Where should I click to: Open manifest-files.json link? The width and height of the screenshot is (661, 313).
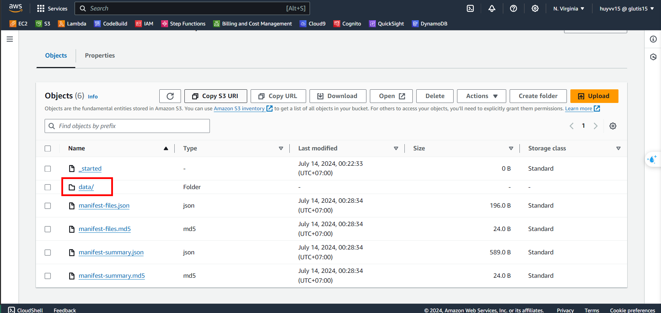104,206
